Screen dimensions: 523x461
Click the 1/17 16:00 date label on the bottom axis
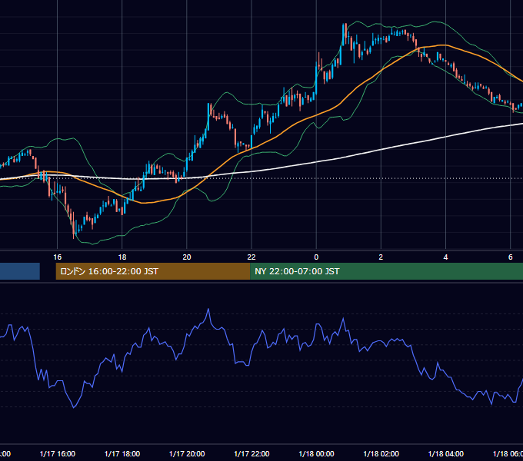58,453
